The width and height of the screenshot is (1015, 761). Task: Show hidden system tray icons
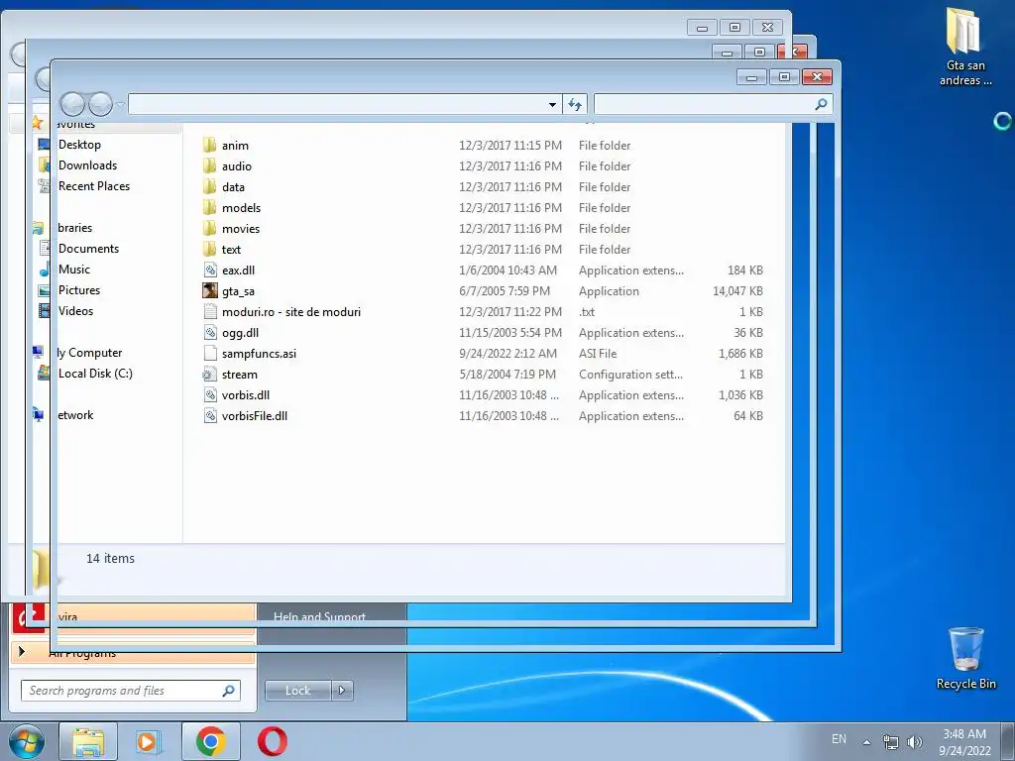[x=866, y=742]
